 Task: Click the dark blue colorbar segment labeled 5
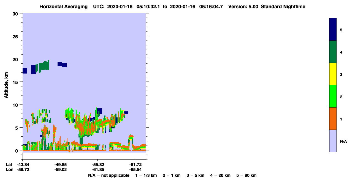(333, 30)
